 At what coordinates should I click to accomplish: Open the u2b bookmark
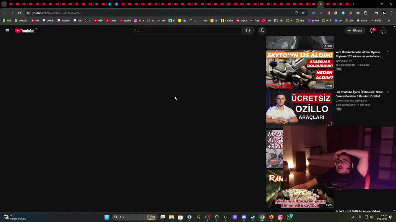point(98,21)
